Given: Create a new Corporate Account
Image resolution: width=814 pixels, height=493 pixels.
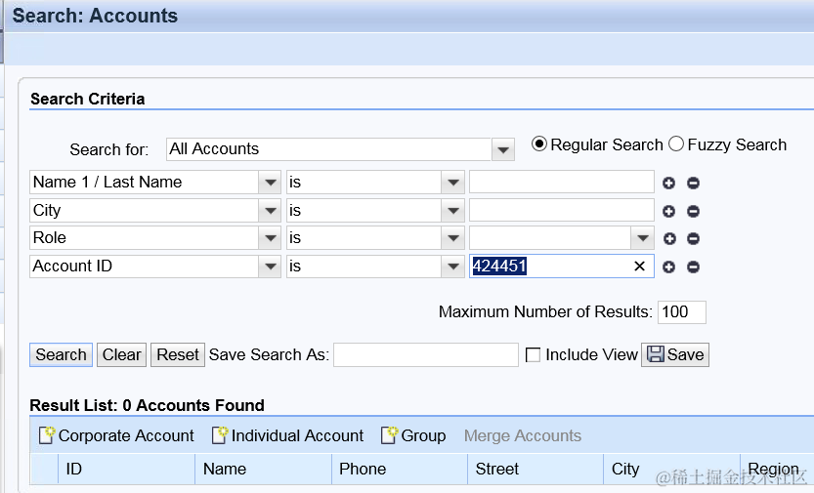Looking at the screenshot, I should 117,435.
